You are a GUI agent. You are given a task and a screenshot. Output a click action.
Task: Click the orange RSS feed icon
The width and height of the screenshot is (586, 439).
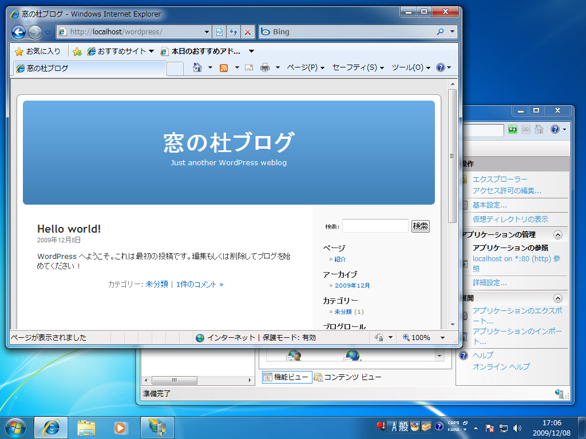click(223, 67)
